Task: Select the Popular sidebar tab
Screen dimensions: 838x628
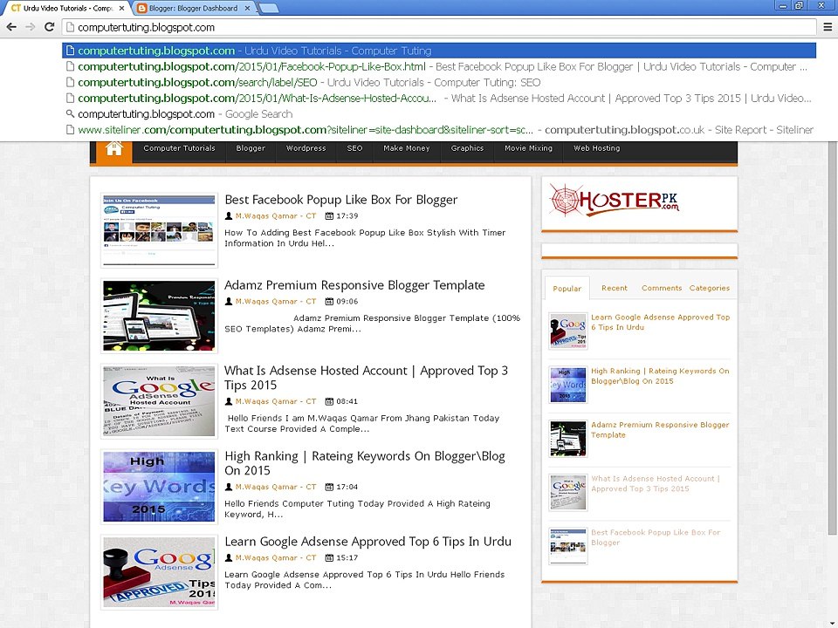Action: (x=567, y=289)
